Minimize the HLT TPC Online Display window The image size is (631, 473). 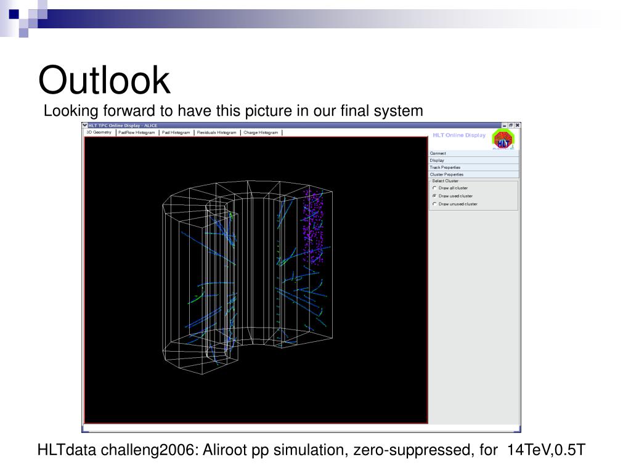(504, 126)
